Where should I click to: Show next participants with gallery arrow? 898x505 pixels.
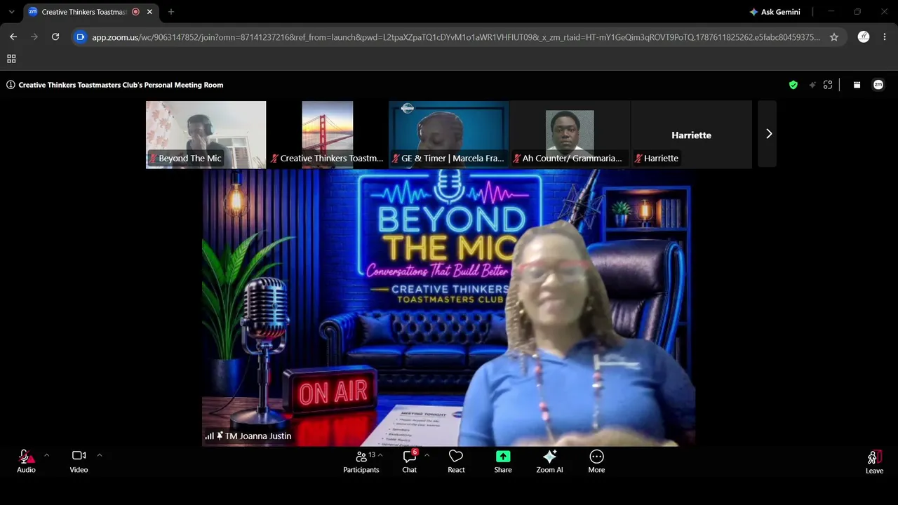tap(768, 134)
